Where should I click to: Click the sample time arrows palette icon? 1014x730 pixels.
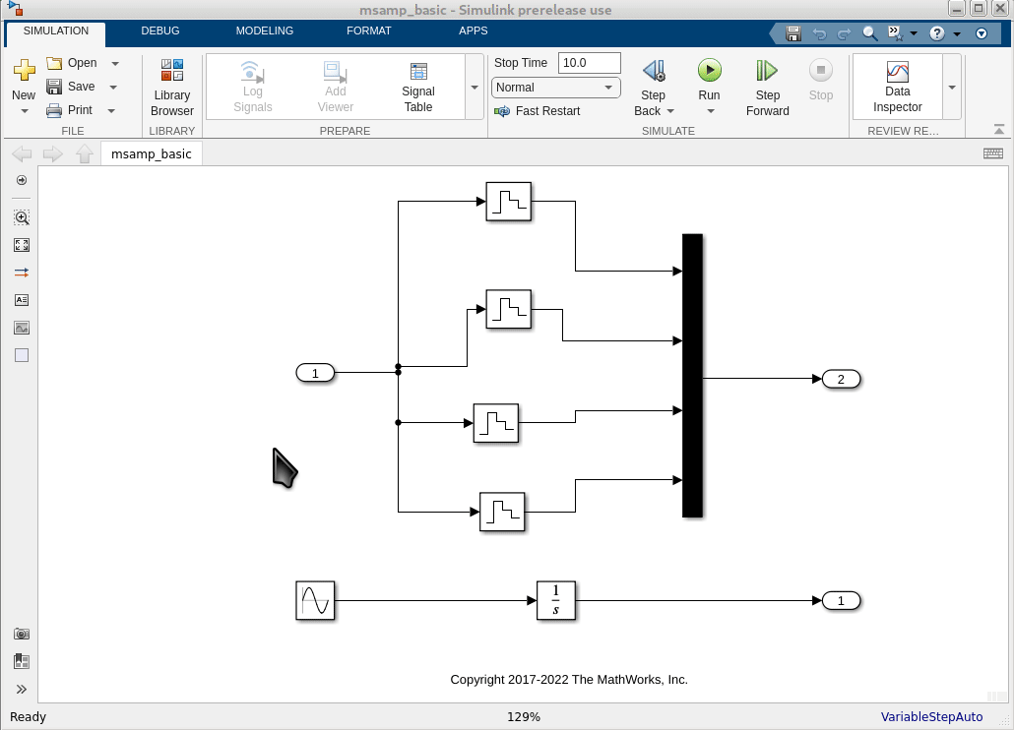22,273
